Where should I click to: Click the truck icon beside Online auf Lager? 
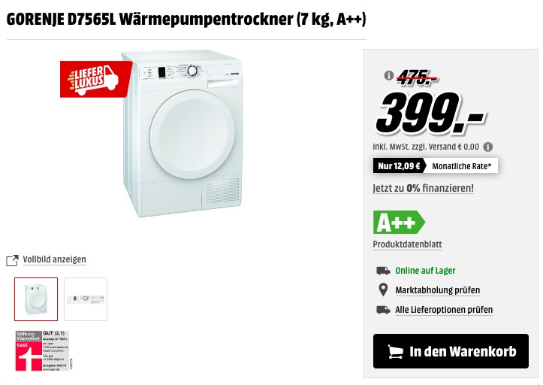(x=383, y=271)
